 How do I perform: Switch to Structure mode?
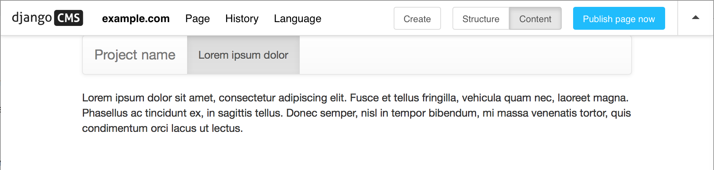pyautogui.click(x=481, y=19)
